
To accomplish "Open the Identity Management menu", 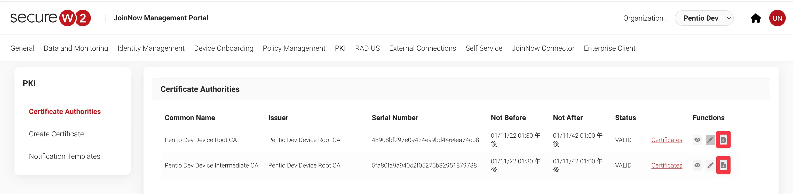I will click(151, 48).
